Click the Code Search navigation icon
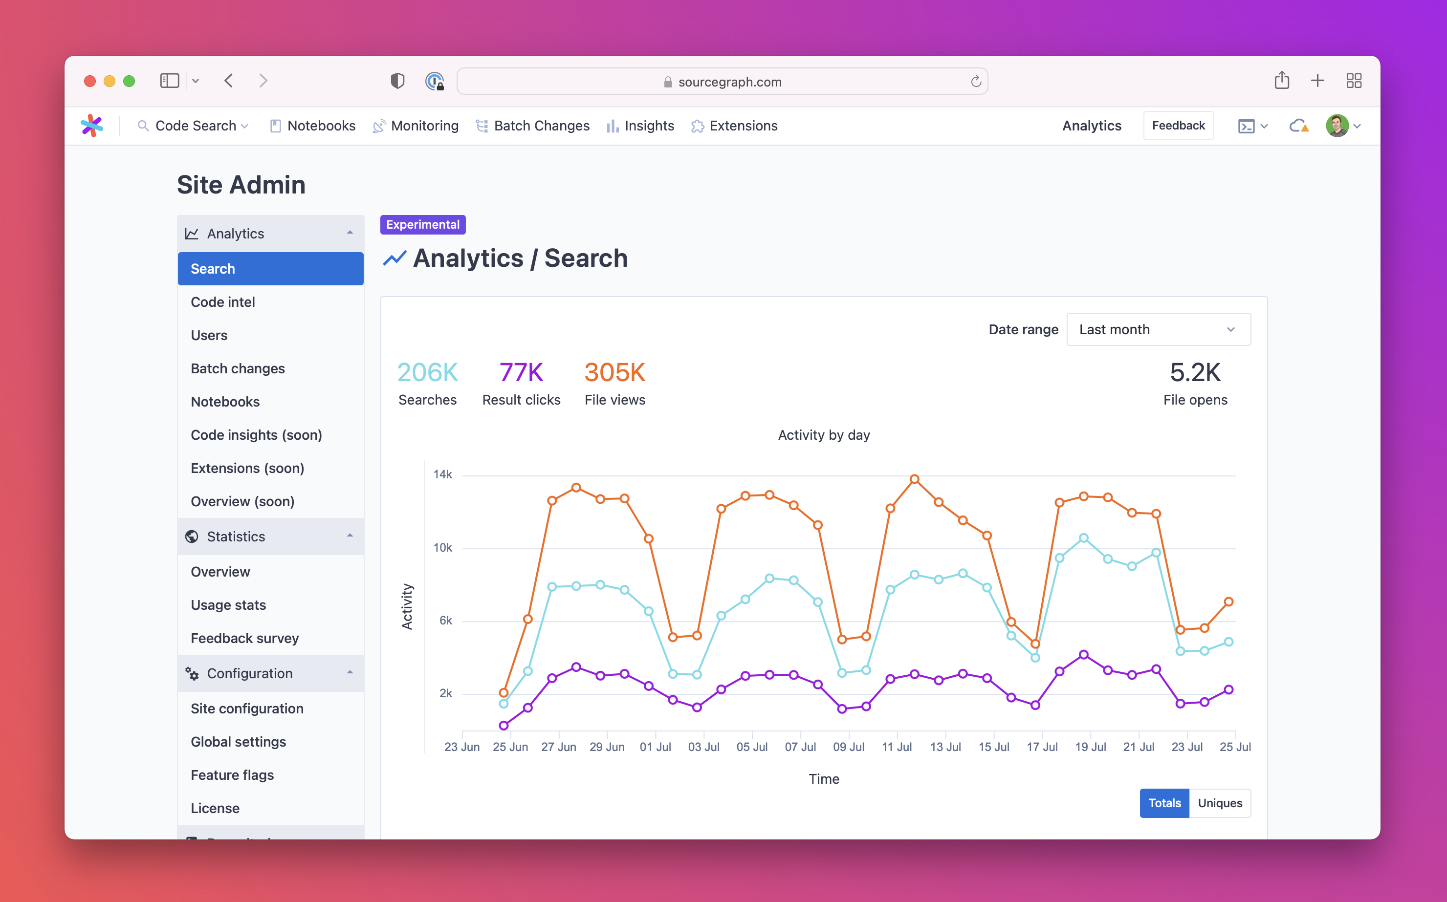 pos(142,126)
